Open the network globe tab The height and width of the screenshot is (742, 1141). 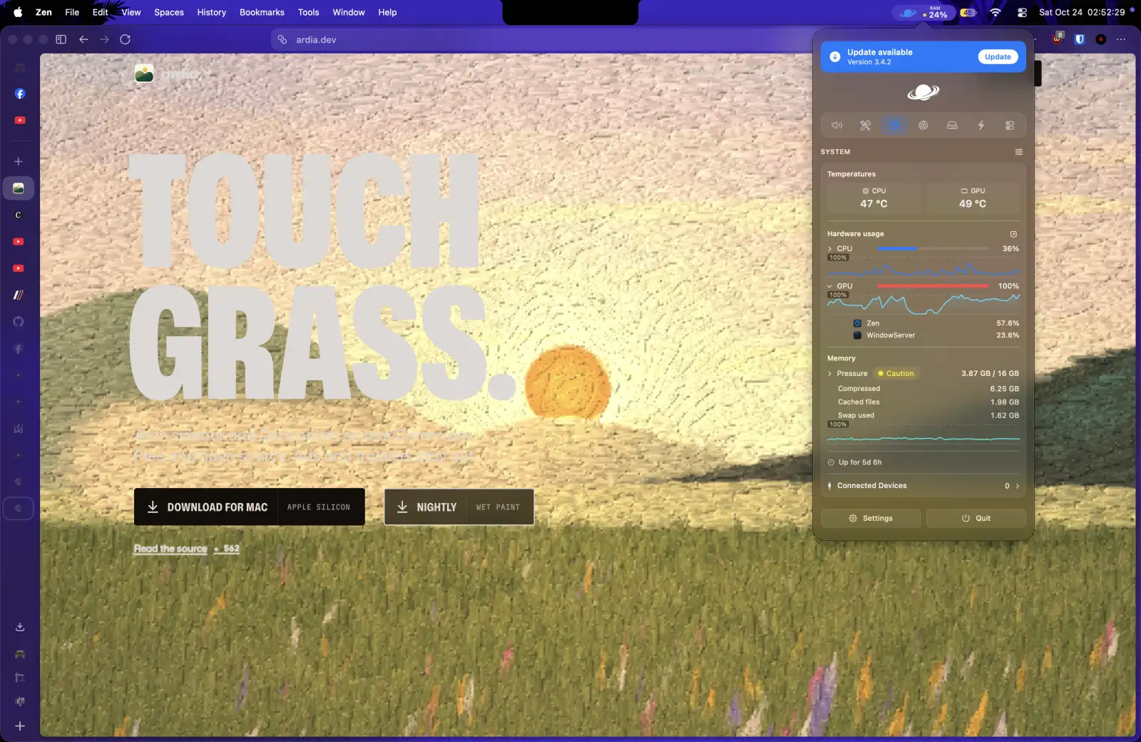coord(923,126)
